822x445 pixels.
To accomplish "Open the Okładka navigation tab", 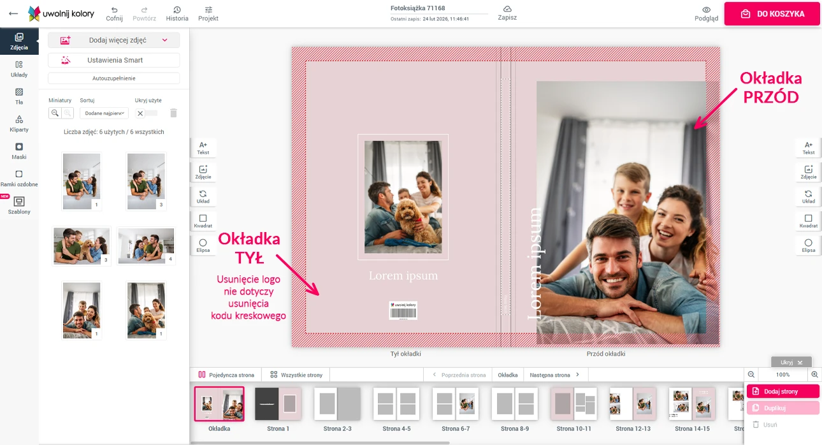I will pos(507,374).
